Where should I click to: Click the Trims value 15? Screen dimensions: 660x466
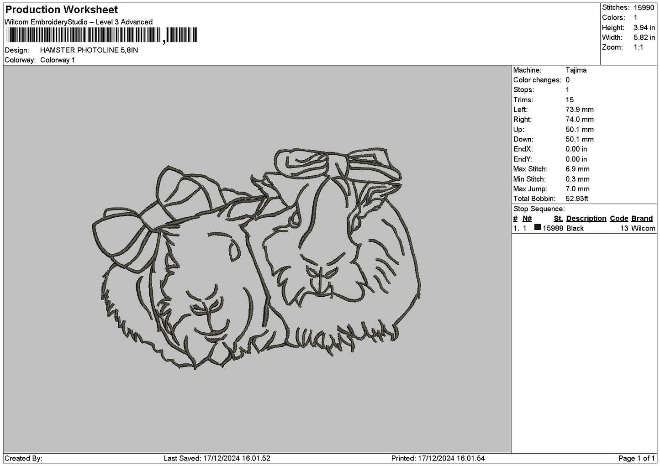pyautogui.click(x=570, y=100)
